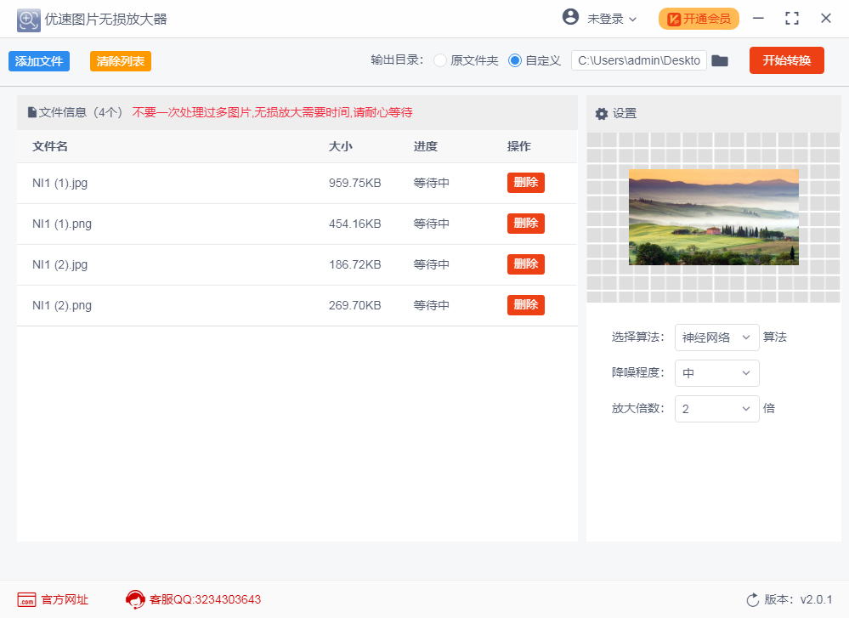Image resolution: width=849 pixels, height=618 pixels.
Task: Click the user account avatar icon
Action: tap(570, 17)
